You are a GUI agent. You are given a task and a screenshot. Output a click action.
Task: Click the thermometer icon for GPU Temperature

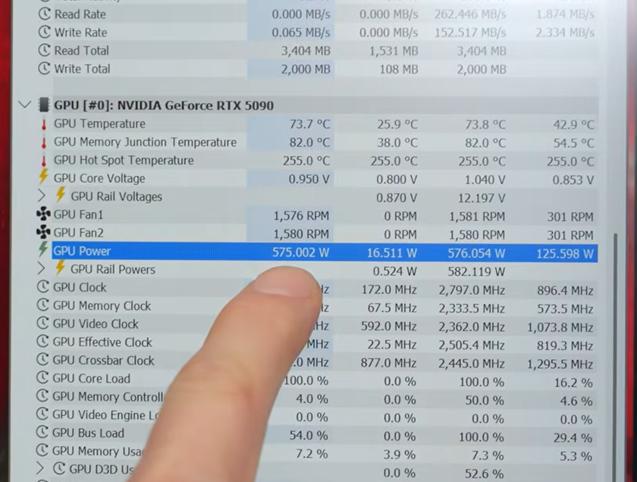[x=44, y=124]
